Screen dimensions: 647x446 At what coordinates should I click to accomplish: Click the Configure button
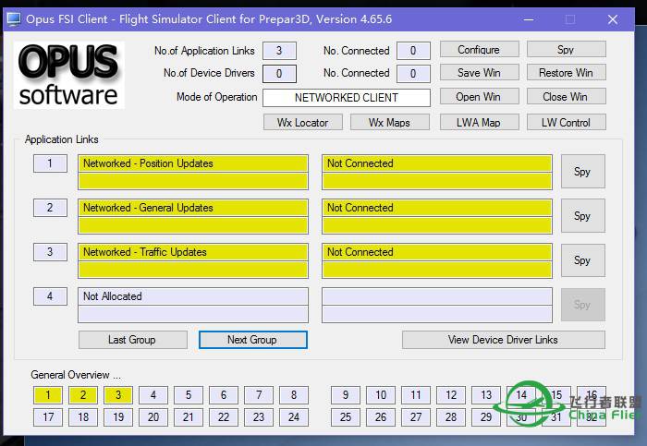(479, 50)
